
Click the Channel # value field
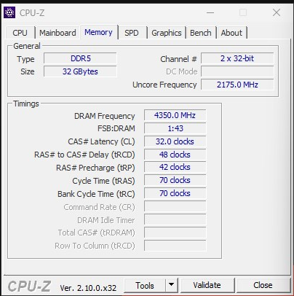(237, 58)
